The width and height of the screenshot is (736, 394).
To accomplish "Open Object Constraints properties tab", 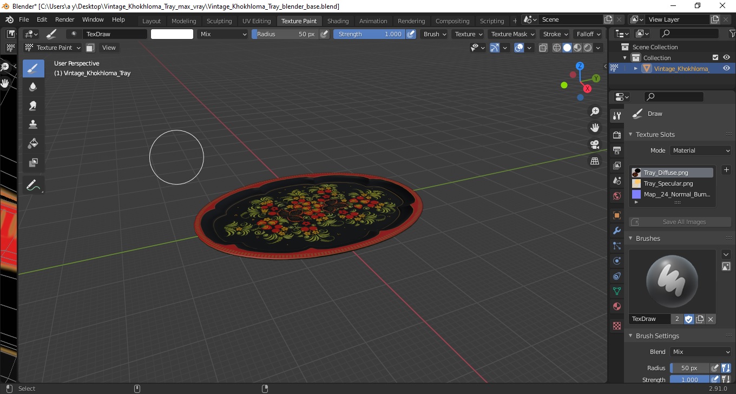I will (616, 276).
